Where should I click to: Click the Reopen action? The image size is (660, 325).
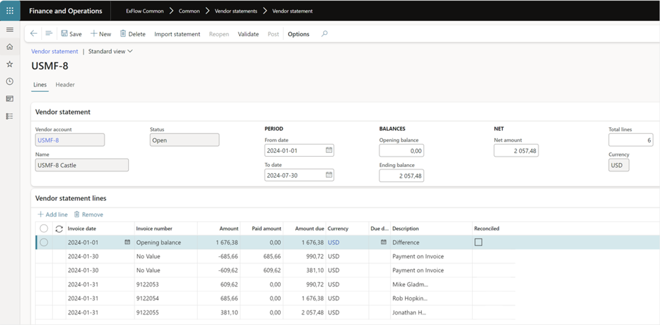pos(219,34)
